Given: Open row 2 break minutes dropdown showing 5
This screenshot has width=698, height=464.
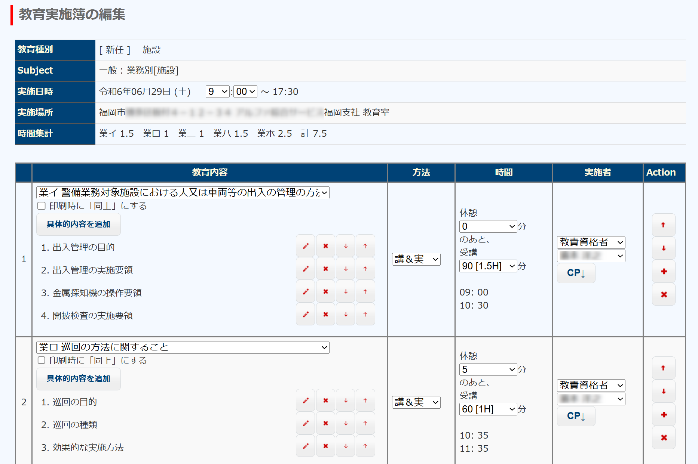Looking at the screenshot, I should [488, 369].
